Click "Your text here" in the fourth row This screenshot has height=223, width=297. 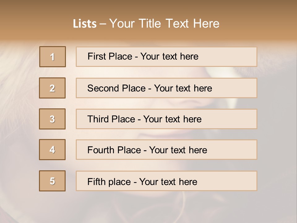point(178,150)
